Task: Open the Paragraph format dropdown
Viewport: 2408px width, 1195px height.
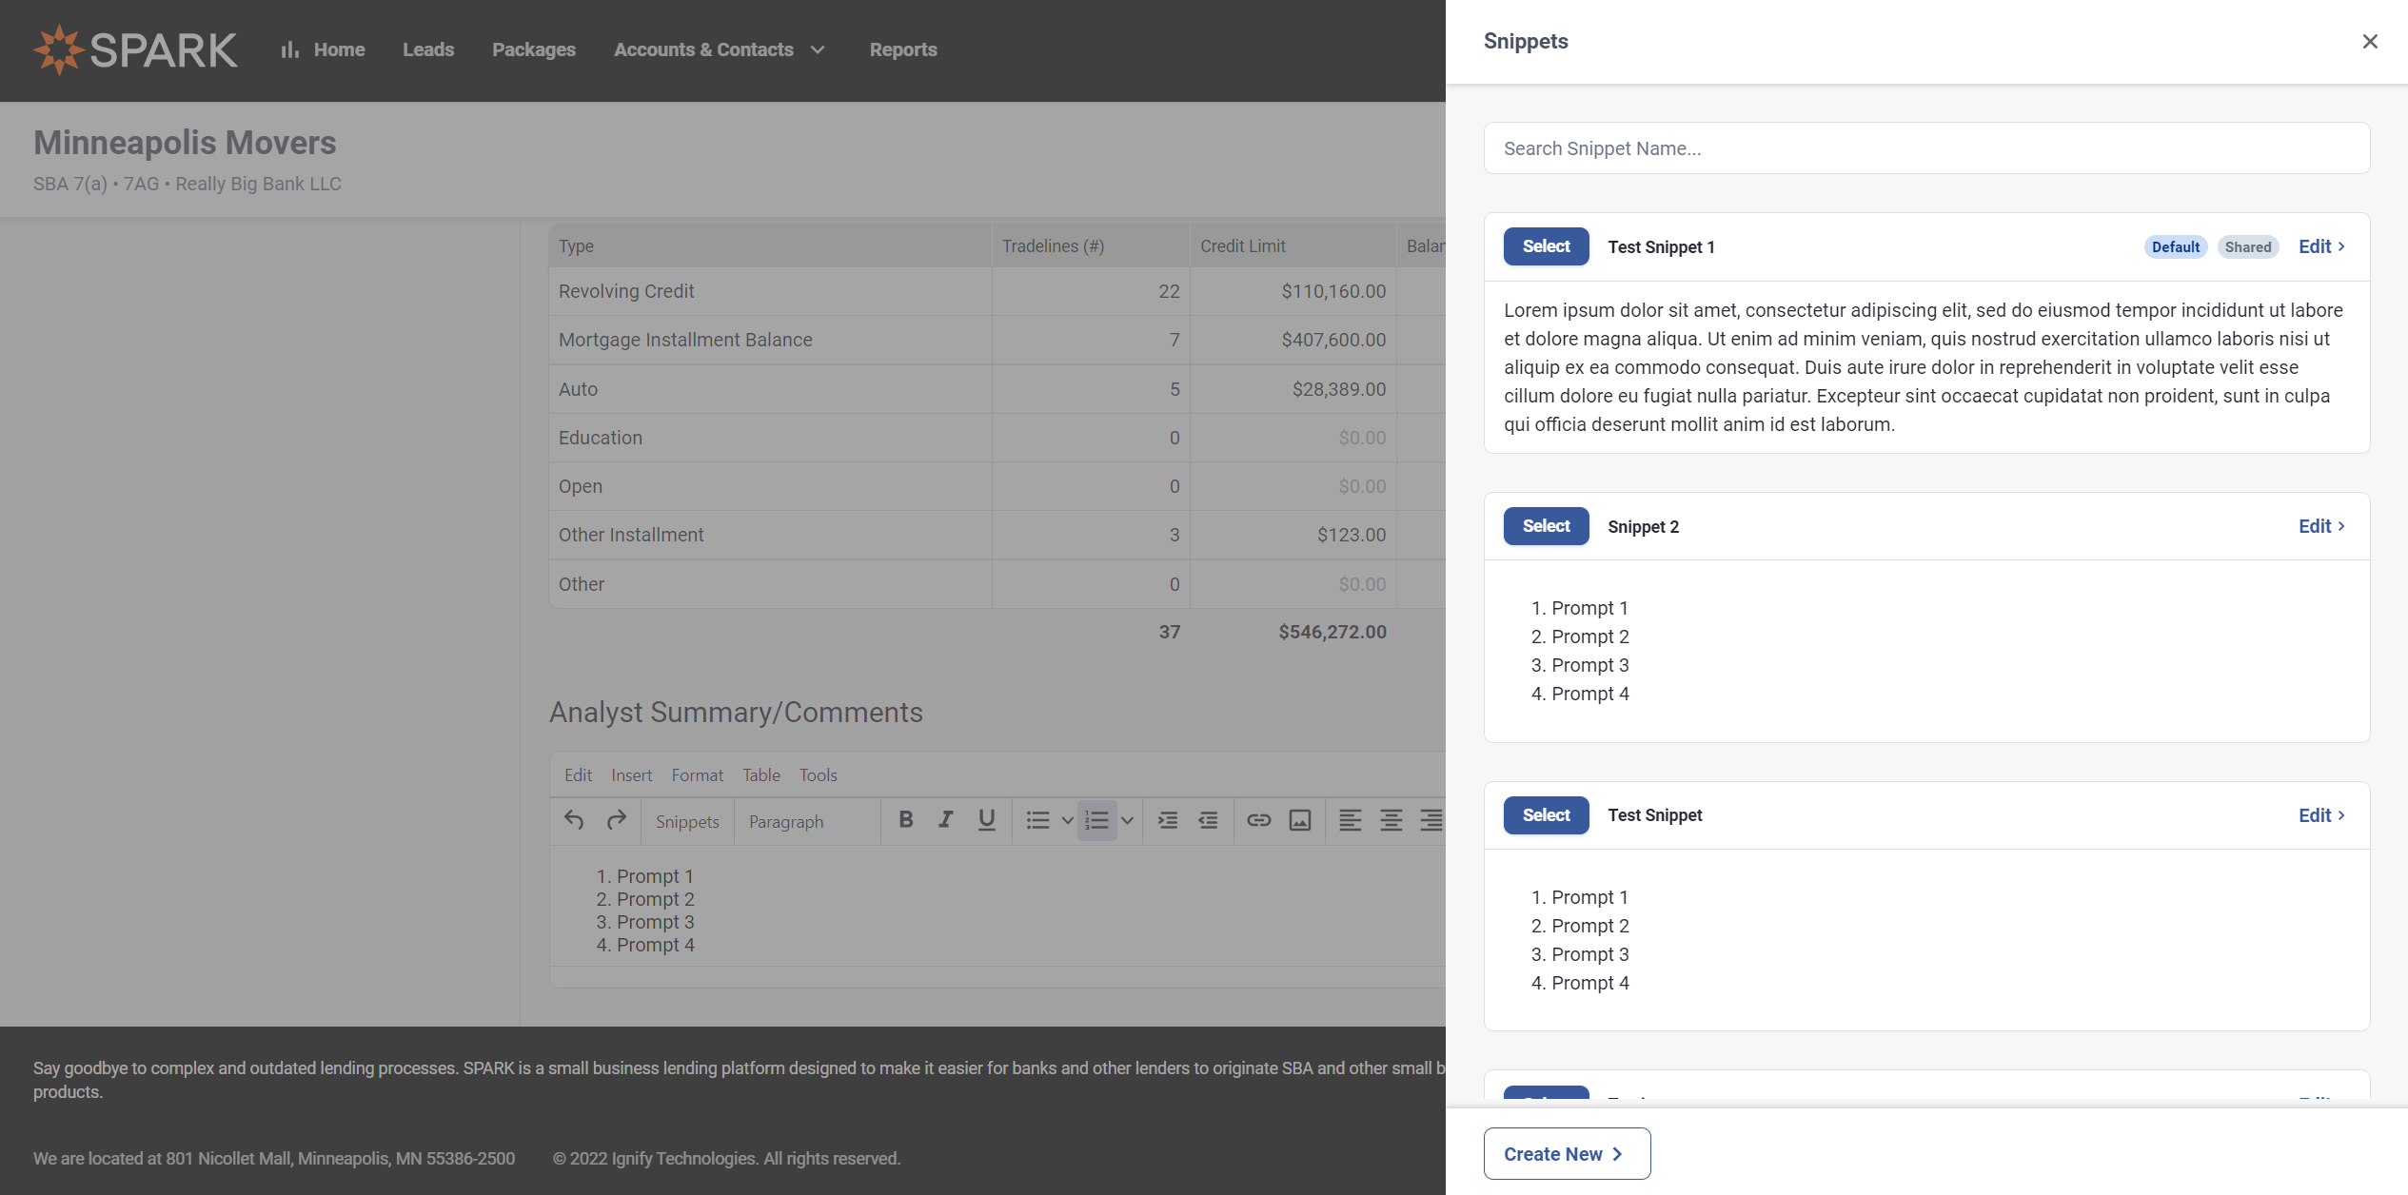Action: point(806,821)
